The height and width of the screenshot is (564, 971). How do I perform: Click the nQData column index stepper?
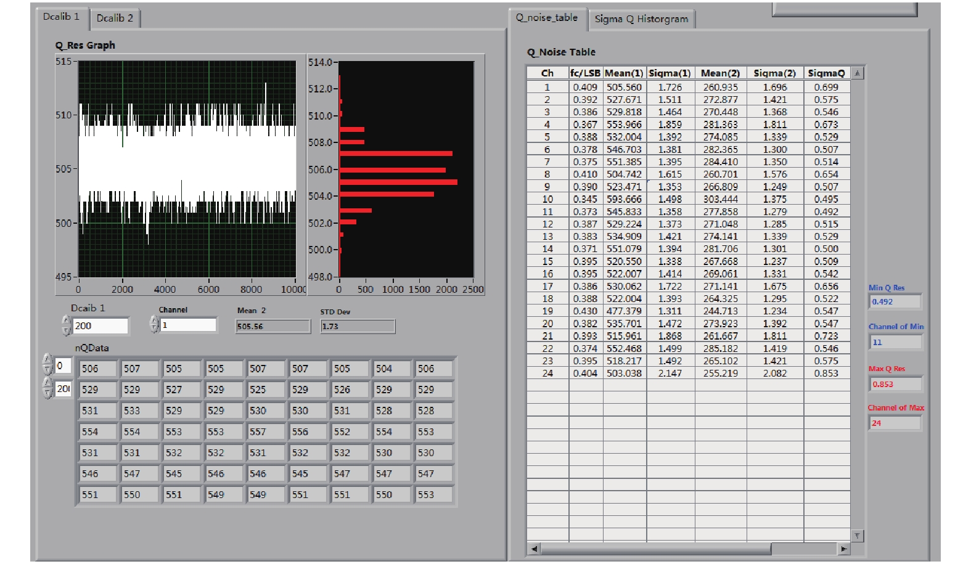[x=47, y=388]
